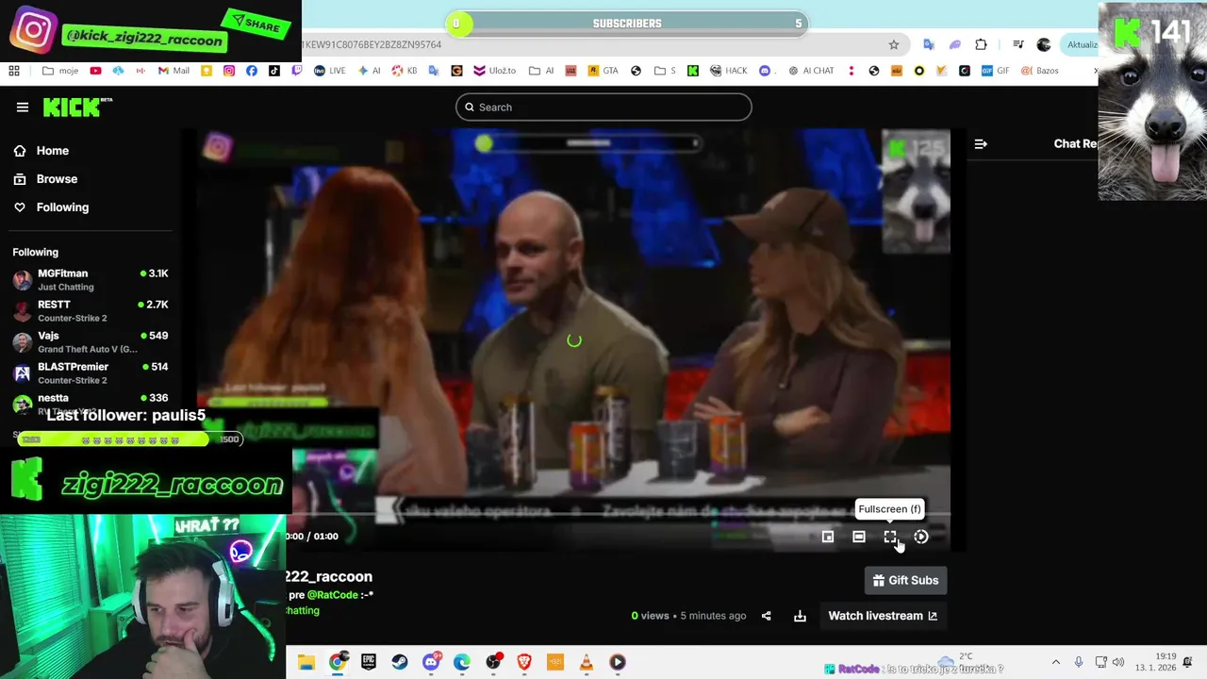Open the GIF bookmark
The image size is (1207, 679).
coord(995,71)
